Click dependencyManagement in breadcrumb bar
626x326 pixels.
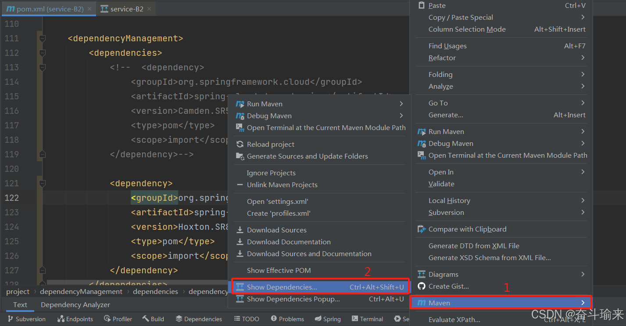pos(81,292)
